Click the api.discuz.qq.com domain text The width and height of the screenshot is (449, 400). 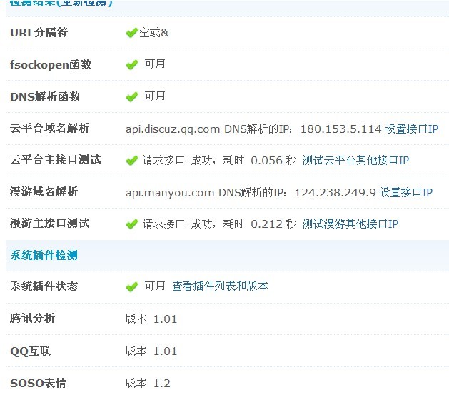pos(173,129)
